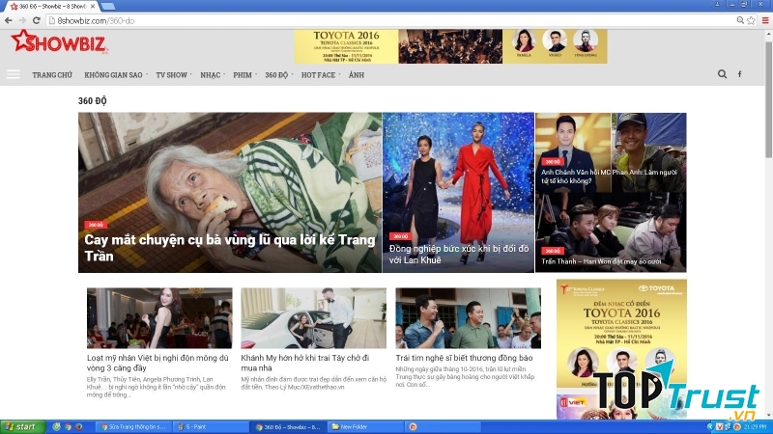This screenshot has width=773, height=434.
Task: Open the hamburger menu icon in site navigation
Action: [x=14, y=75]
